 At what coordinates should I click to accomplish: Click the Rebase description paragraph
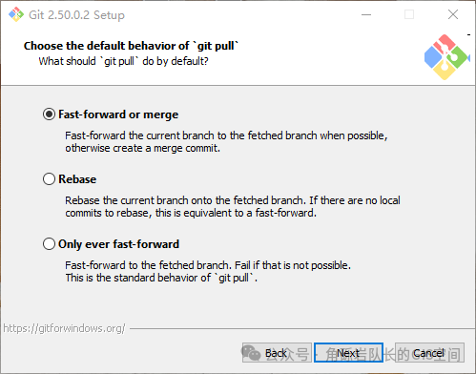pos(233,206)
